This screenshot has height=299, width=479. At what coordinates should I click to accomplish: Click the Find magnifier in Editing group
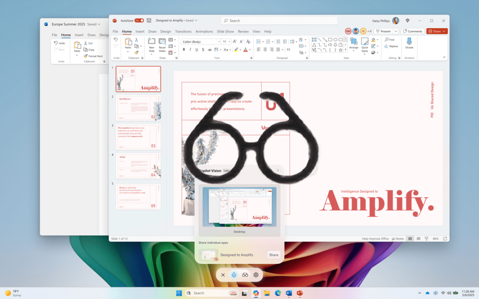pyautogui.click(x=387, y=40)
